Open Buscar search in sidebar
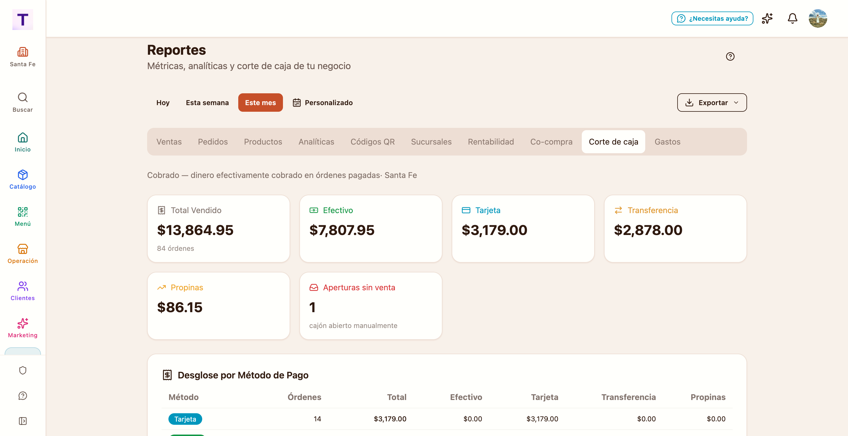This screenshot has height=436, width=848. (23, 103)
